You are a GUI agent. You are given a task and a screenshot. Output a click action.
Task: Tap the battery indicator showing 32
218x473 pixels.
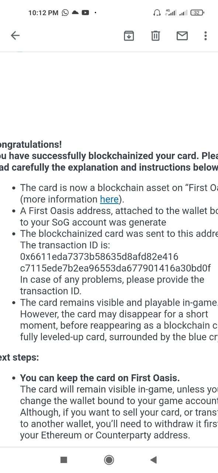[197, 13]
